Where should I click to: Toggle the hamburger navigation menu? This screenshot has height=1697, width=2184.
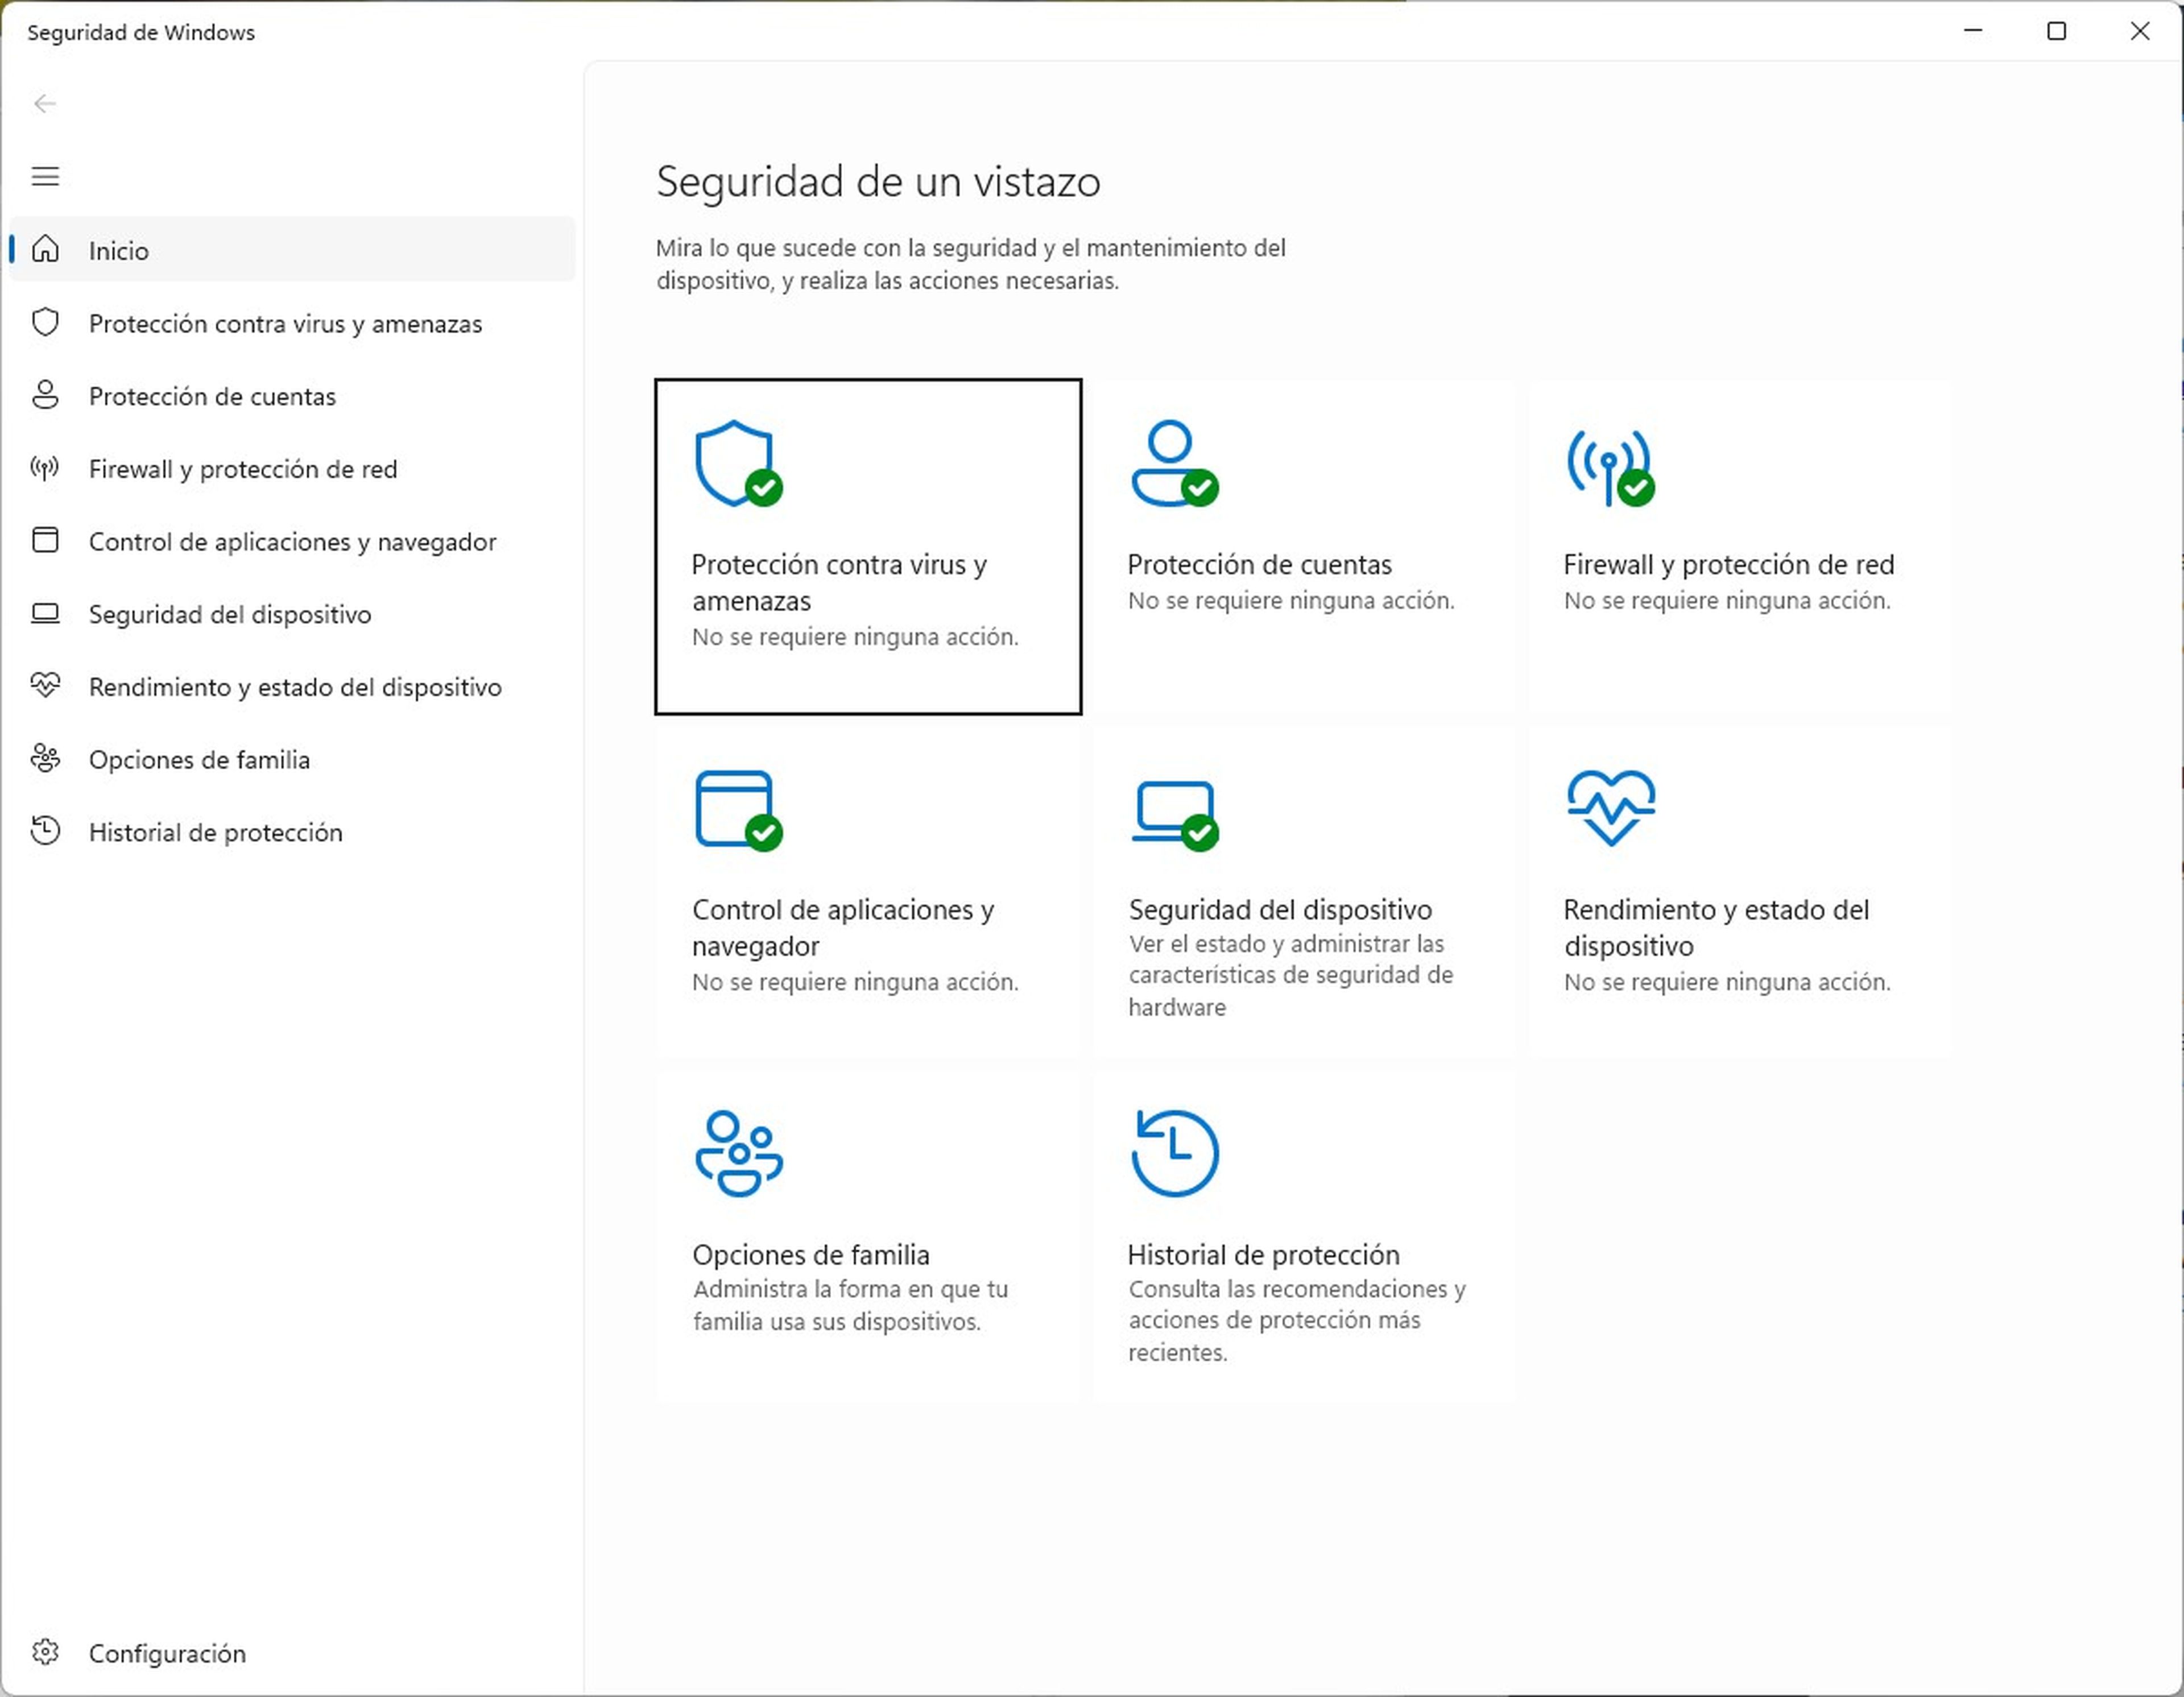tap(45, 177)
